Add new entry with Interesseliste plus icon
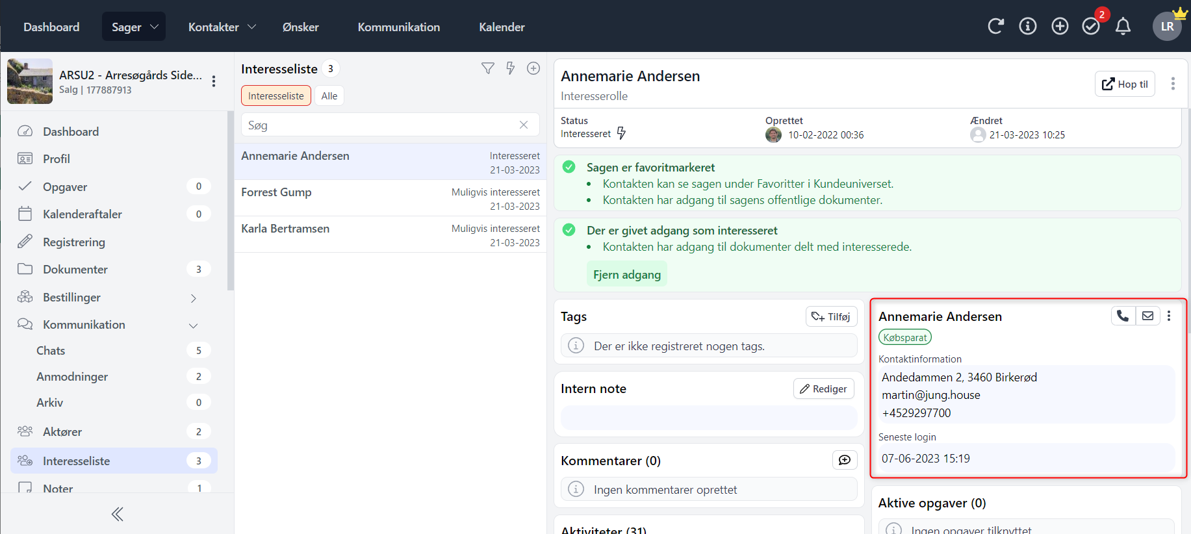This screenshot has height=534, width=1191. pos(533,68)
